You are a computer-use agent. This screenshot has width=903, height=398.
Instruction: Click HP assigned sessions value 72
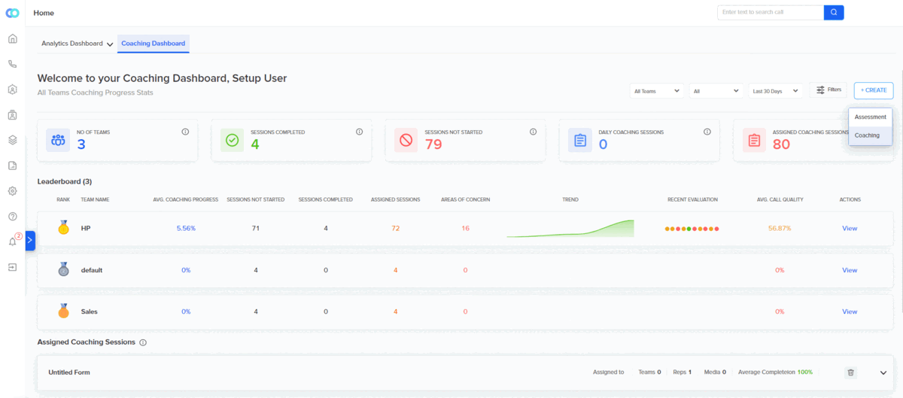[396, 228]
